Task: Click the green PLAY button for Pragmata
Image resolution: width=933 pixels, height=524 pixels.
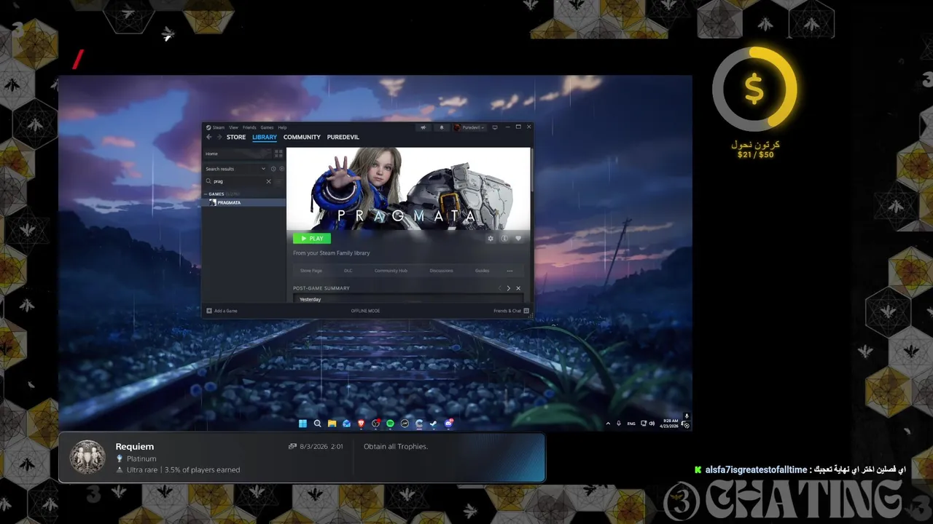Action: click(x=312, y=239)
